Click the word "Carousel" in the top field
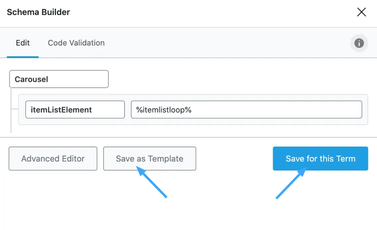Screen dimensions: 377x230 tap(31, 79)
